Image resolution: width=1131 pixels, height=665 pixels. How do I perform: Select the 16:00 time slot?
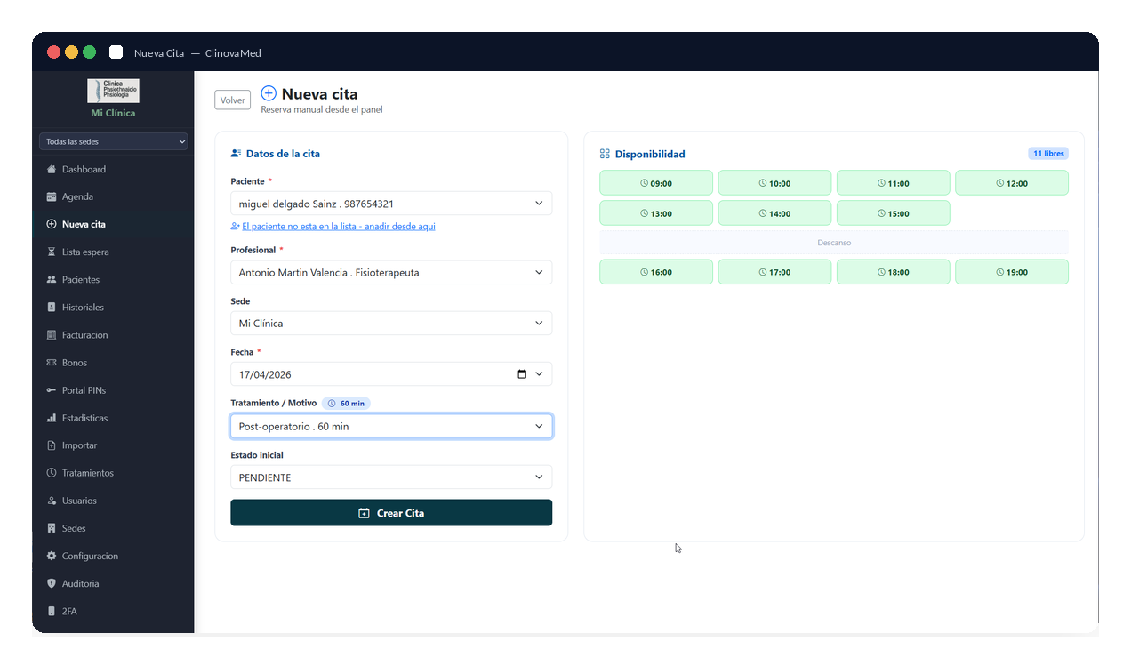pyautogui.click(x=656, y=272)
